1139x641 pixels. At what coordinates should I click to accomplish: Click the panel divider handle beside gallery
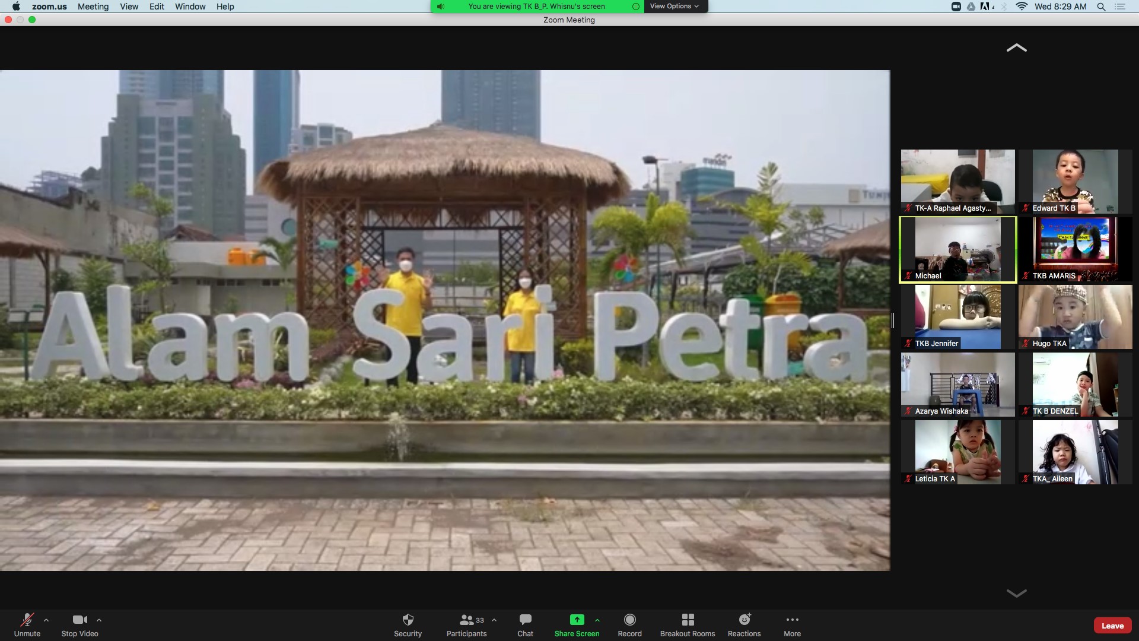pyautogui.click(x=893, y=320)
